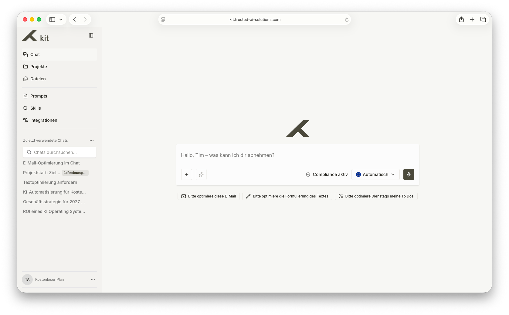Go back in Safari
Screen dimensions: 509x315
(x=74, y=19)
